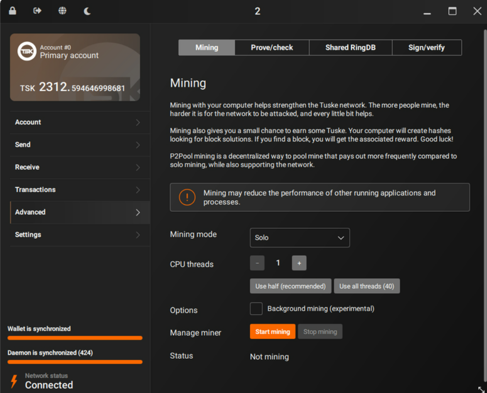Close the wallet window
The height and width of the screenshot is (393, 487).
click(477, 11)
